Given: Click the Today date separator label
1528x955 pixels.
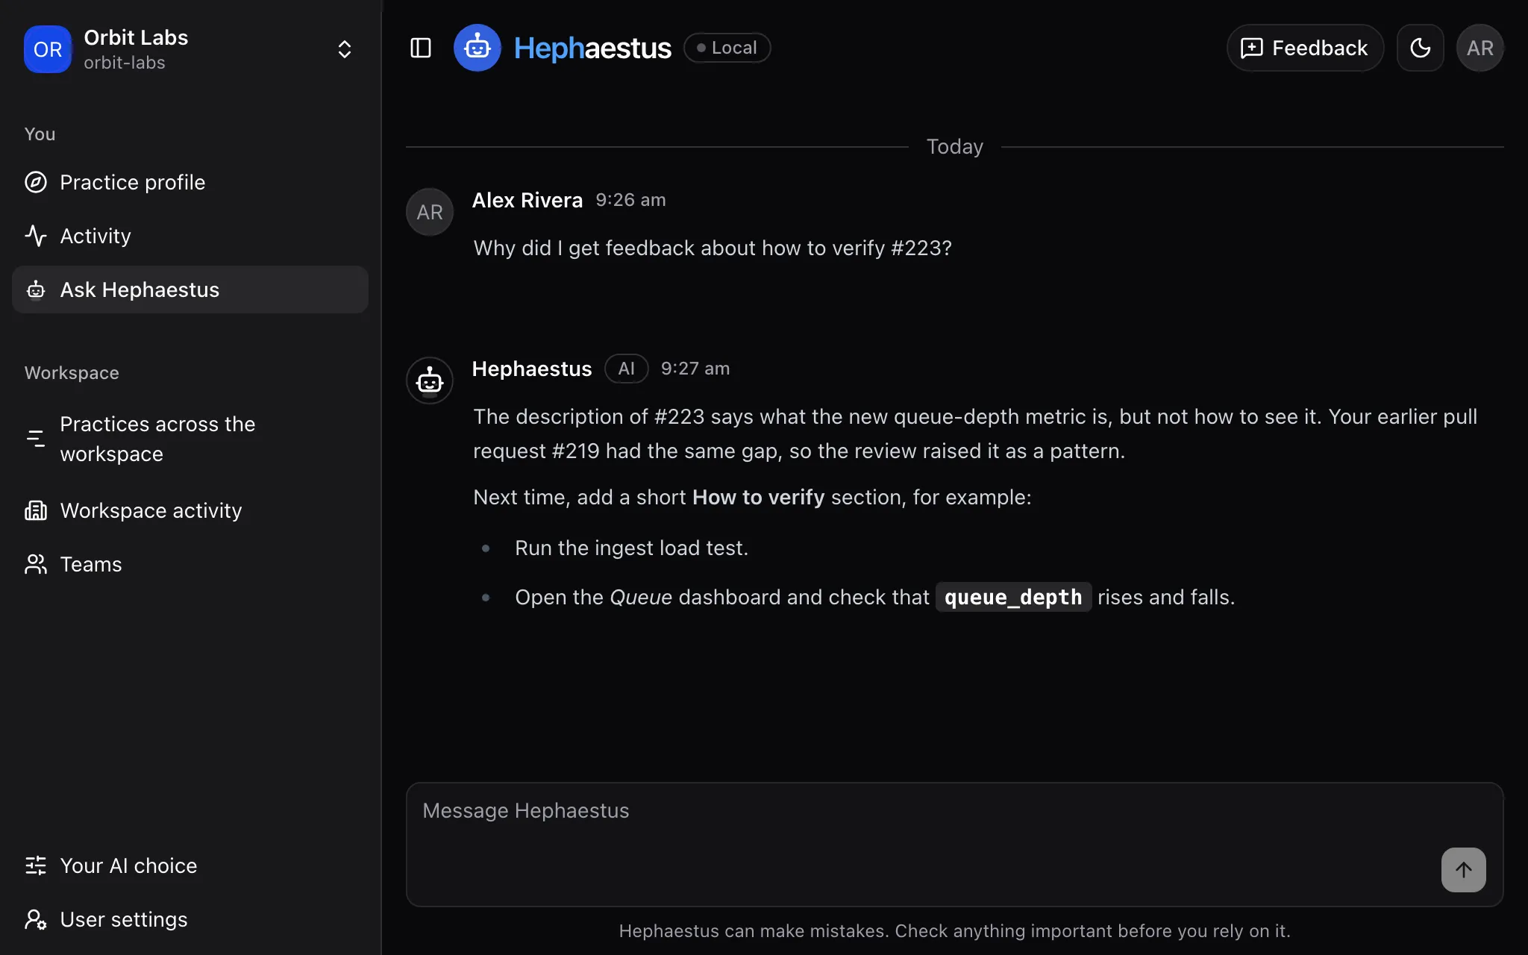Looking at the screenshot, I should click(954, 146).
